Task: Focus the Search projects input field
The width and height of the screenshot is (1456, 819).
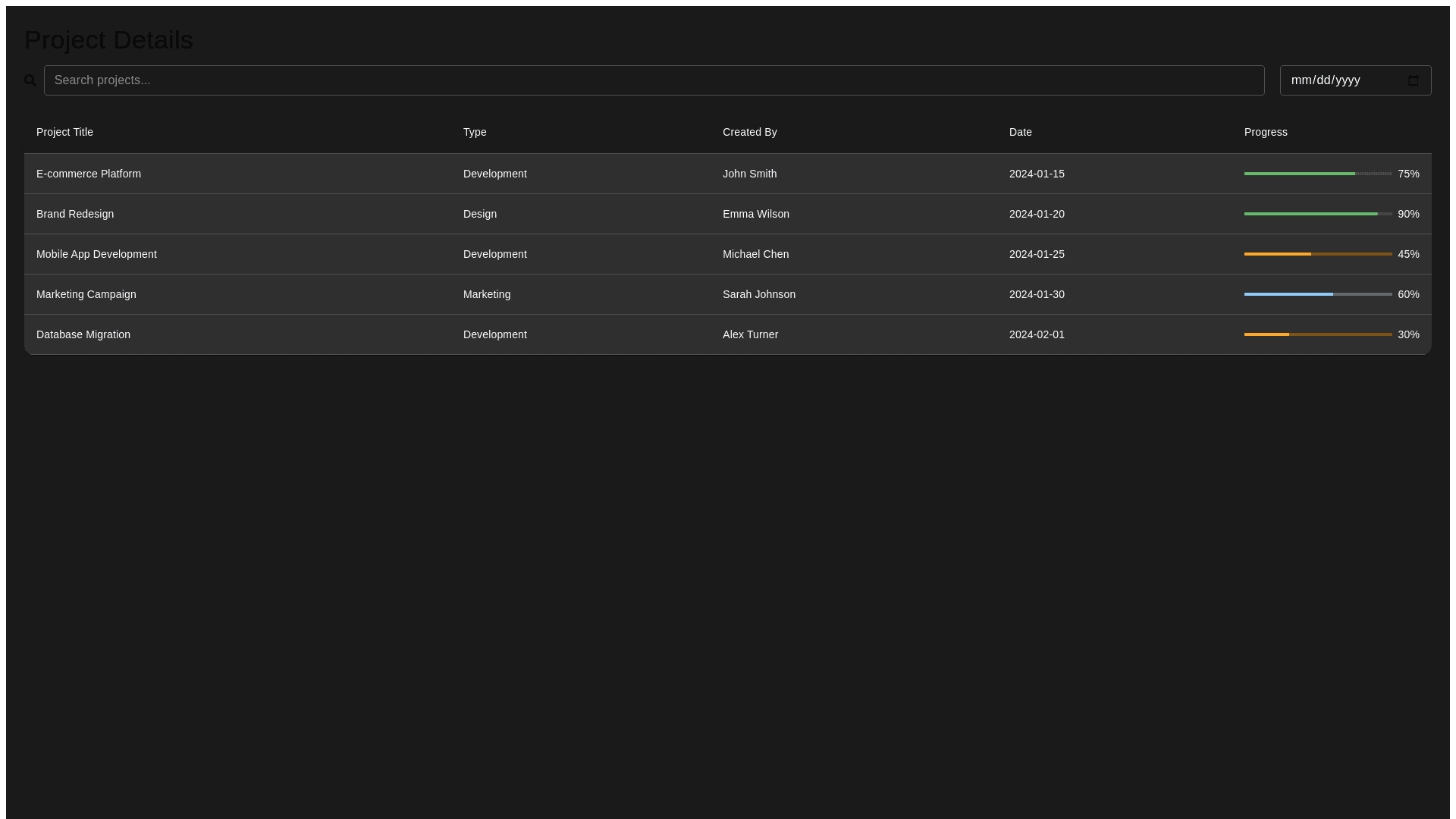Action: point(654,80)
